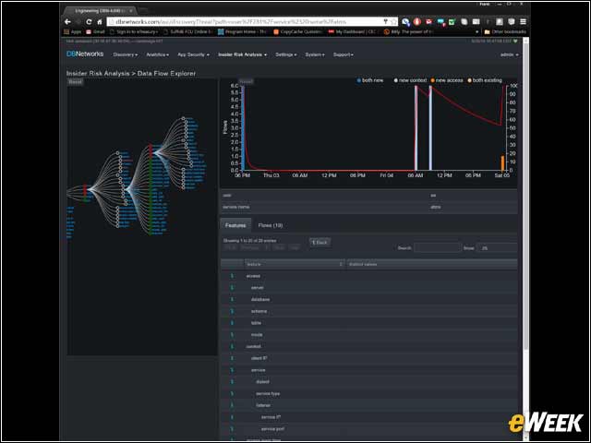The image size is (591, 443).
Task: Click the green checkmark extension icon in toolbar
Action: click(452, 22)
